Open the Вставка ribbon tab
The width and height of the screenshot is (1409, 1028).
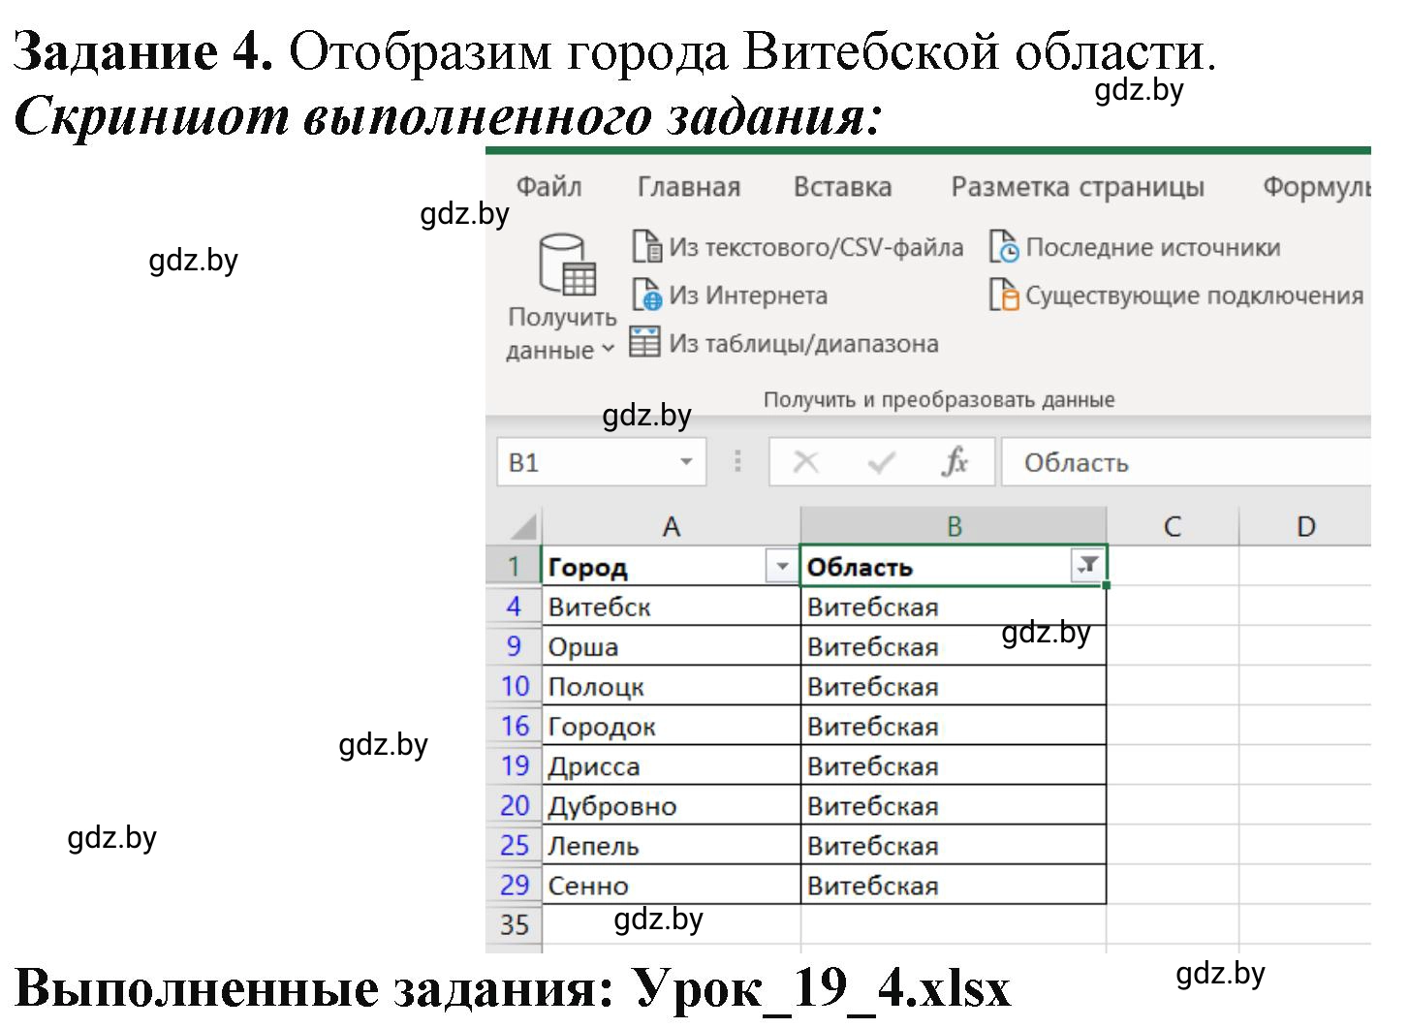(842, 186)
